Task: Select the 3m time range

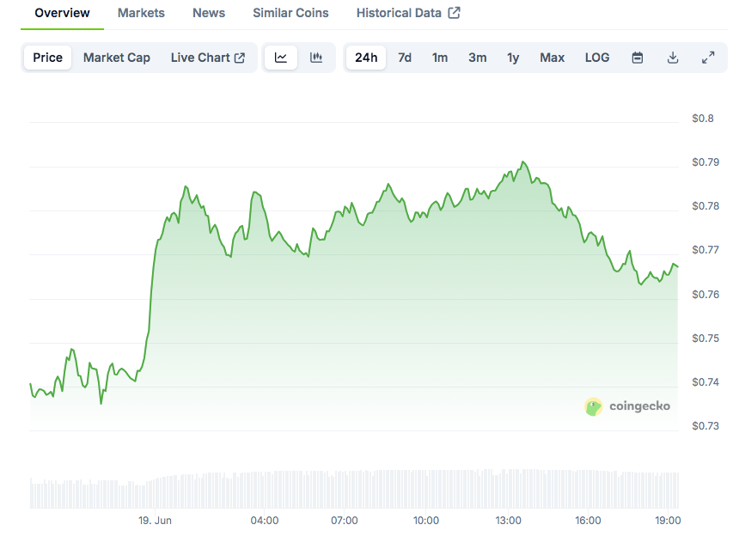Action: (x=478, y=58)
